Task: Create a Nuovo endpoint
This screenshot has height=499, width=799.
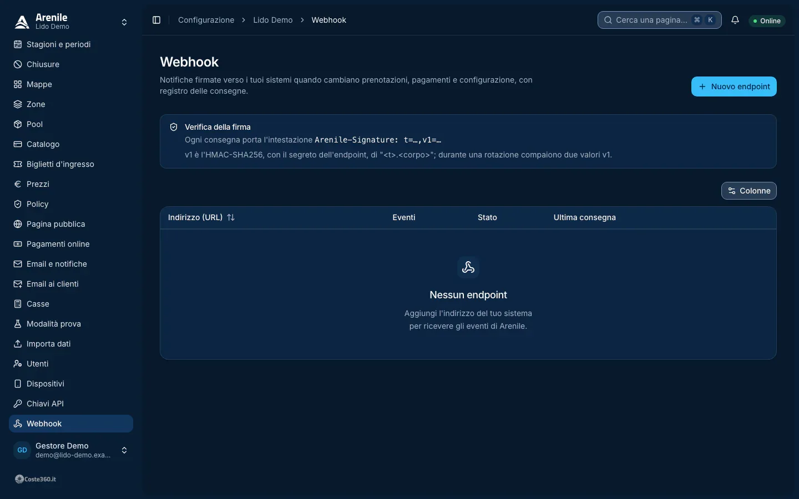Action: click(734, 86)
